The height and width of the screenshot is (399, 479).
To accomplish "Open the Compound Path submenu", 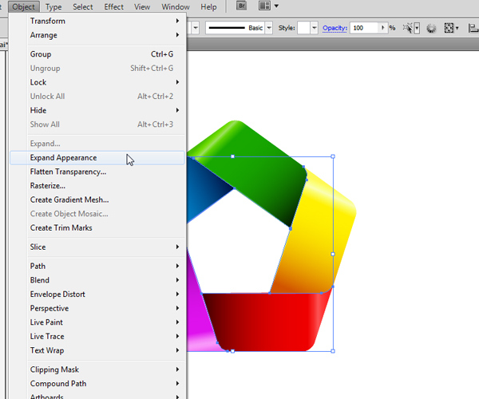I will [x=97, y=384].
